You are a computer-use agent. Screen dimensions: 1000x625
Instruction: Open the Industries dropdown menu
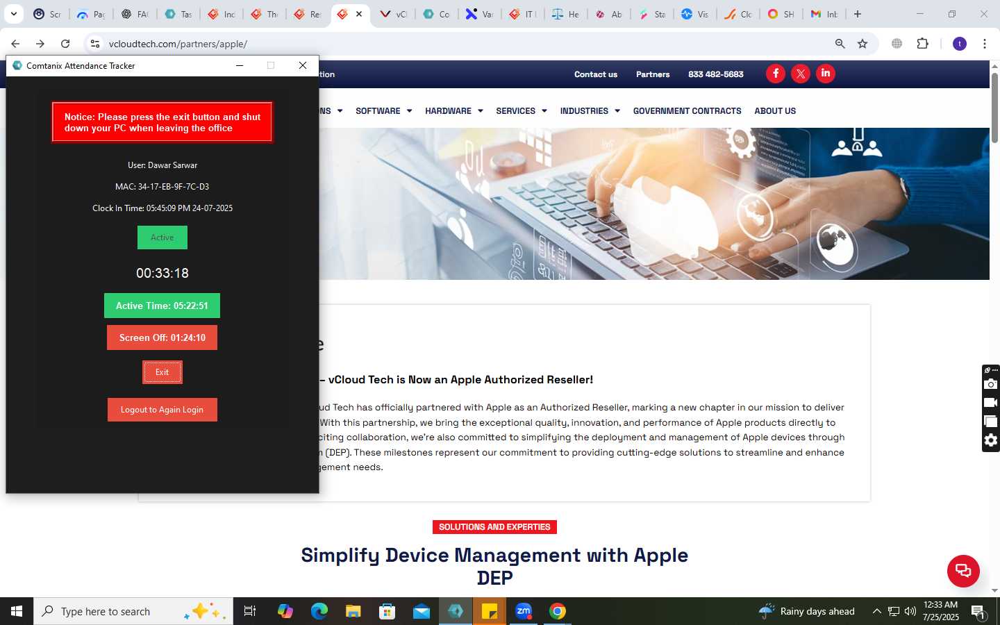point(590,111)
